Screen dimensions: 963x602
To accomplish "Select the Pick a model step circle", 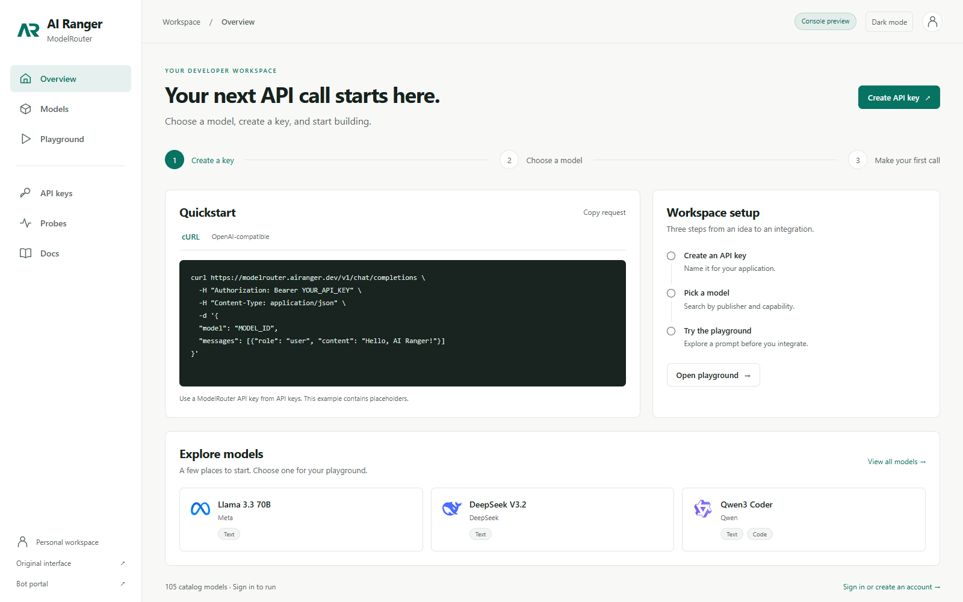I will (x=671, y=293).
